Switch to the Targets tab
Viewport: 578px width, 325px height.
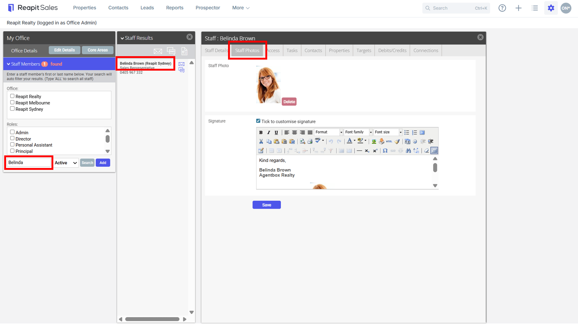pos(364,50)
